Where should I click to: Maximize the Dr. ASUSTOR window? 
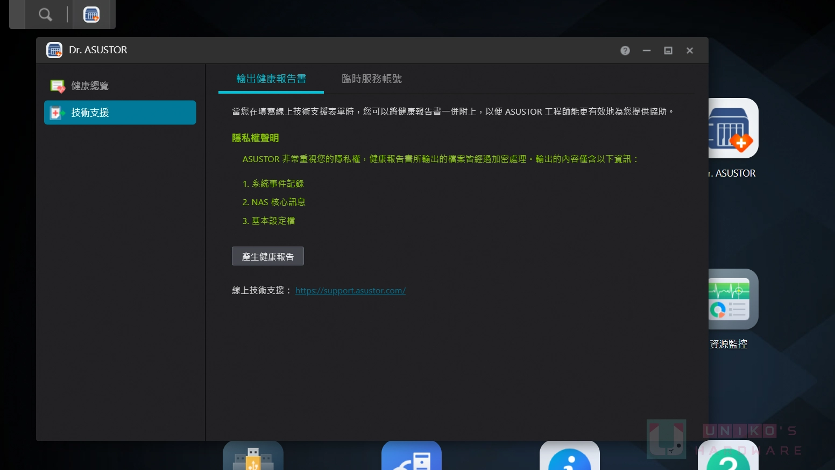(x=668, y=51)
